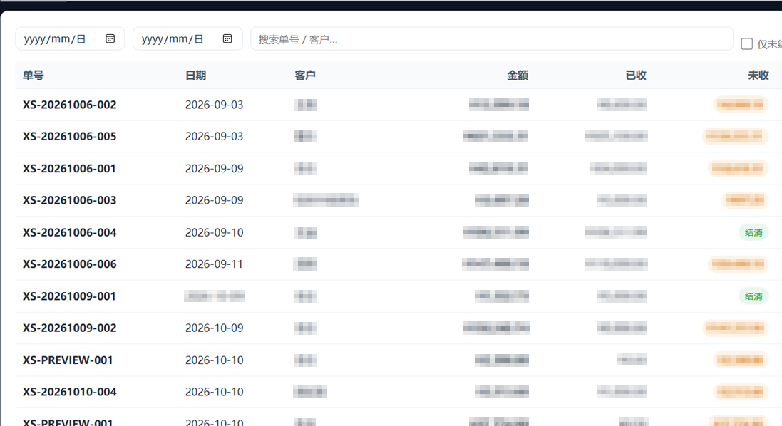Image resolution: width=782 pixels, height=426 pixels.
Task: Select the 已收 column header
Action: 636,76
